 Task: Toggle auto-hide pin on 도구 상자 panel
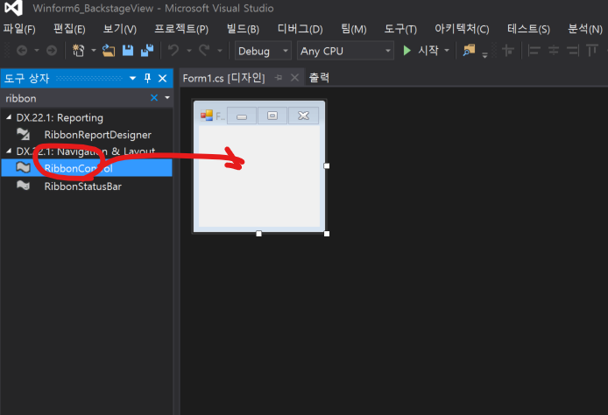147,78
